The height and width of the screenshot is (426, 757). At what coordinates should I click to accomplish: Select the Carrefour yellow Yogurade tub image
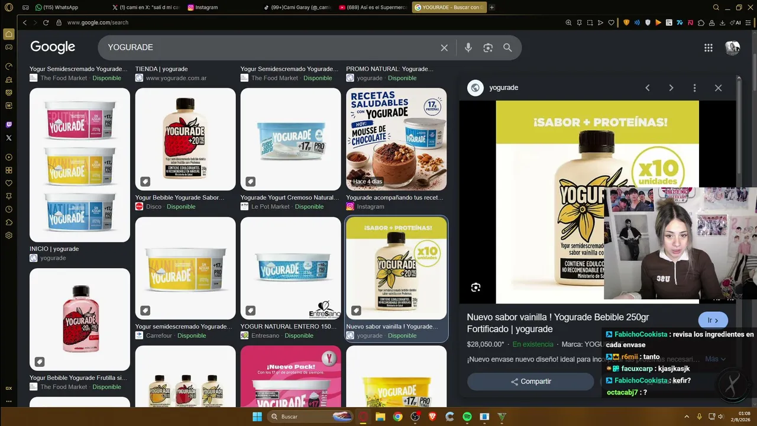[186, 268]
